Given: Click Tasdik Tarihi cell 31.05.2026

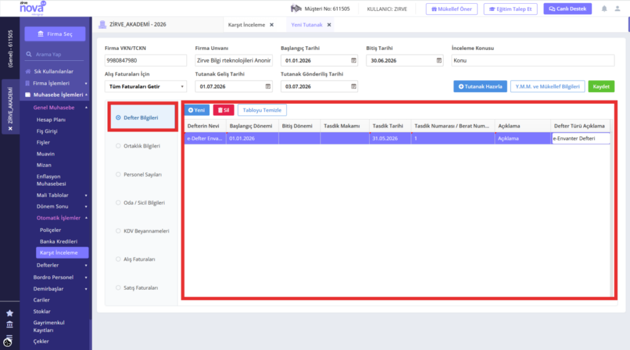Looking at the screenshot, I should pyautogui.click(x=389, y=138).
